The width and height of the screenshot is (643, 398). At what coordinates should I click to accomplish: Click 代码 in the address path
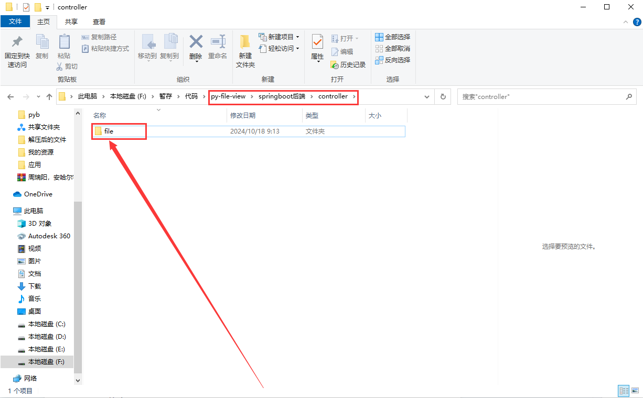(x=191, y=96)
